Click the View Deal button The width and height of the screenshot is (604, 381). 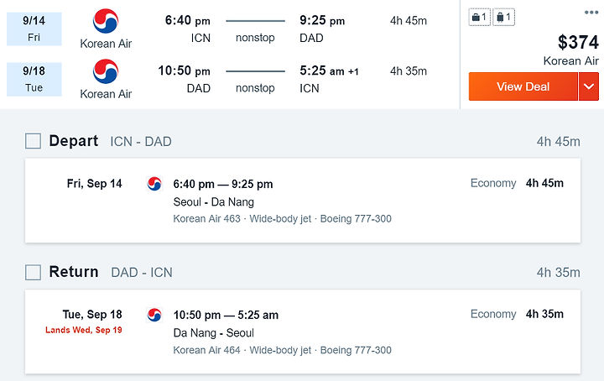523,86
